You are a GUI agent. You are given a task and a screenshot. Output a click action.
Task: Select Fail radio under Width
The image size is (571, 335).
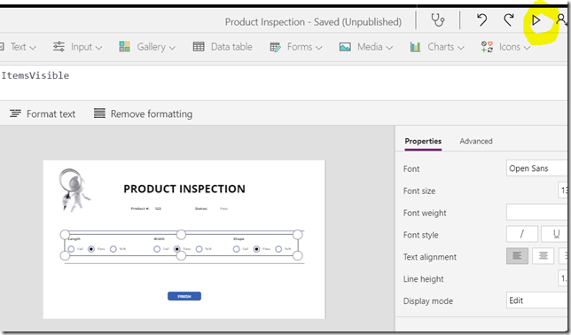point(157,249)
